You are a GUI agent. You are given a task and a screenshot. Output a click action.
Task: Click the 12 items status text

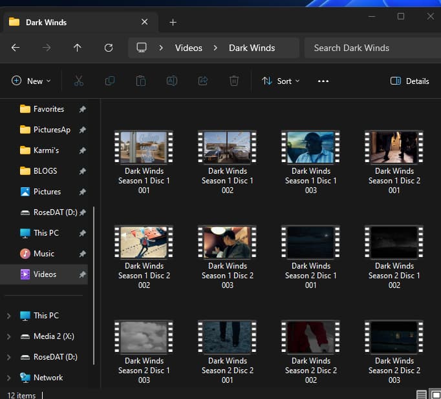click(x=21, y=395)
